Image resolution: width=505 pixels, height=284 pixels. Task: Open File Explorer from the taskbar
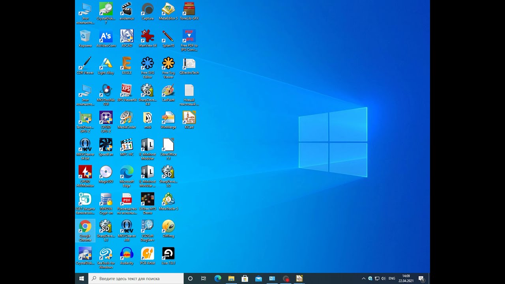click(x=231, y=278)
